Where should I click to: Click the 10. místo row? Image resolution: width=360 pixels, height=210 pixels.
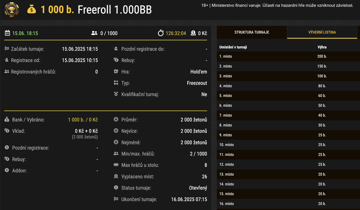288,145
